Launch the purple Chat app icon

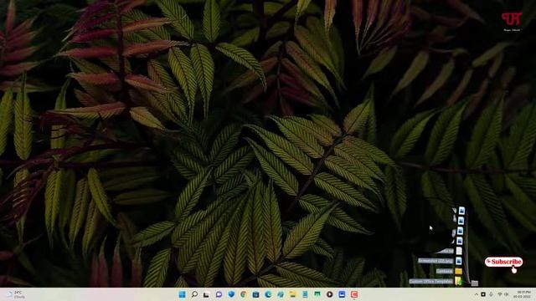coord(219,294)
